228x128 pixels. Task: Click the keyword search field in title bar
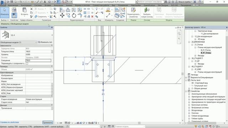pyautogui.click(x=150, y=2)
